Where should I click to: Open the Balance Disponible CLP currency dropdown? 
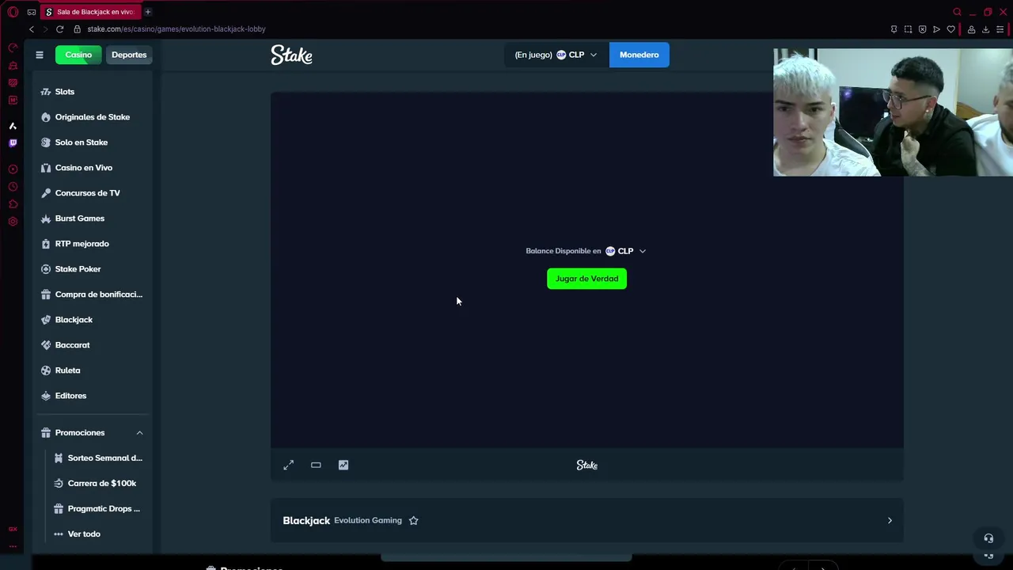click(625, 251)
